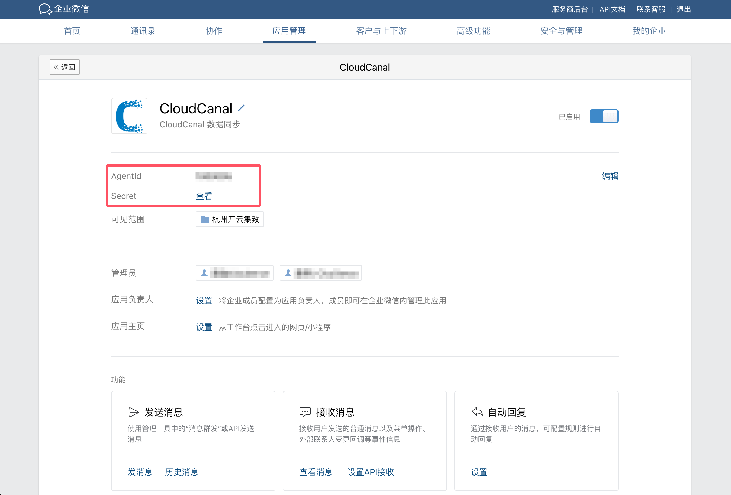This screenshot has height=495, width=731.
Task: Open 历史消息 in send message card
Action: pos(182,472)
